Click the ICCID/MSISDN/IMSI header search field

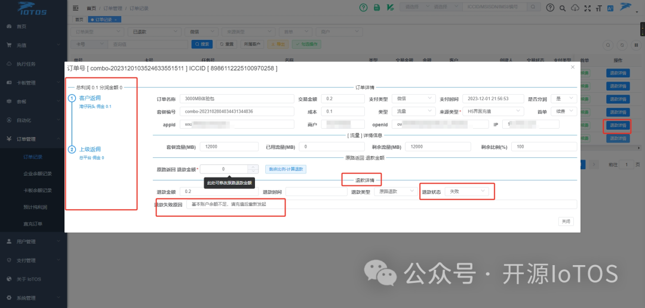(x=495, y=7)
